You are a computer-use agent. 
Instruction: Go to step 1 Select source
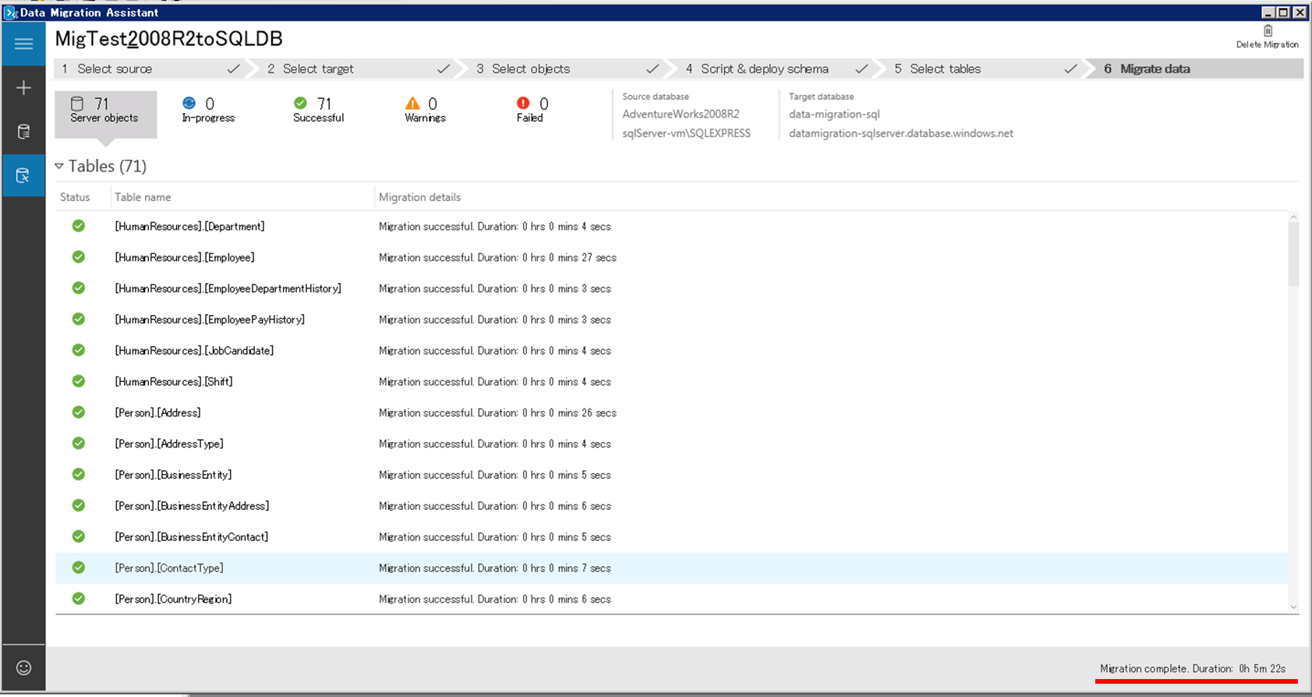[150, 69]
